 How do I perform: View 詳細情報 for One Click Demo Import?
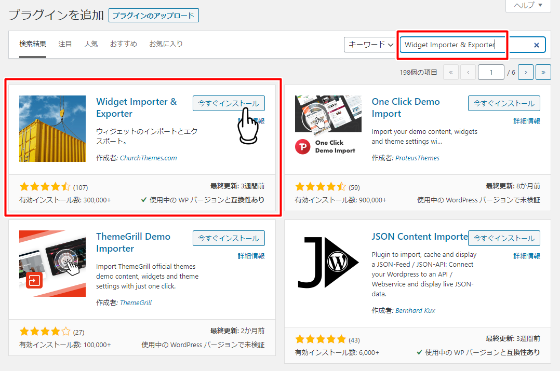(x=527, y=121)
